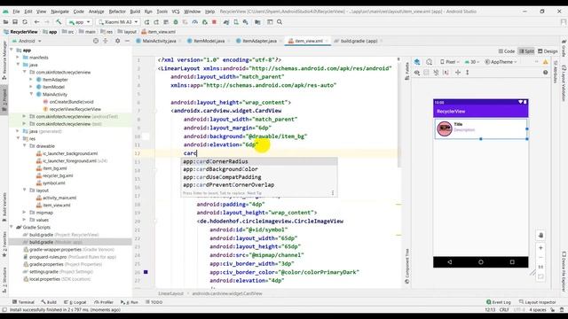Click the Hide project panel minus icon
The image size is (568, 319).
127,41
